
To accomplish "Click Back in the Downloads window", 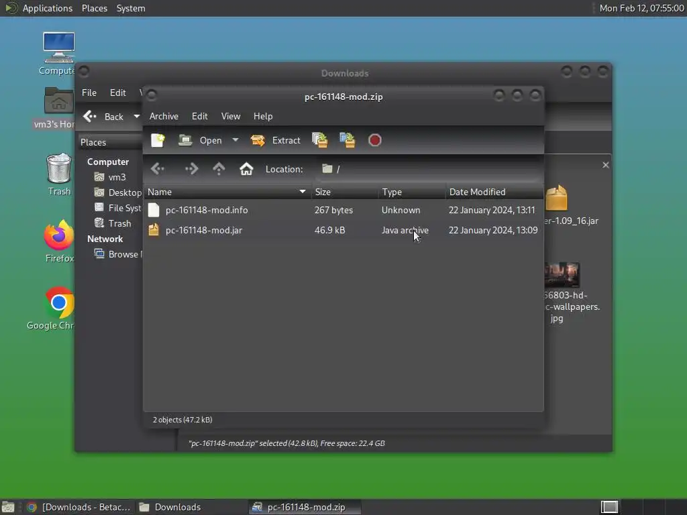I will [x=104, y=117].
